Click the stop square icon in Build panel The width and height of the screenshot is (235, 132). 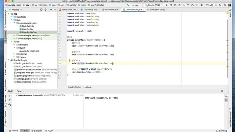click(x=10, y=96)
